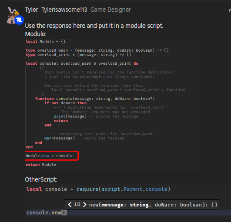Viewport: 231px width, 222px height.
Task: Click the blue script badge on the avatar
Action: (19, 20)
